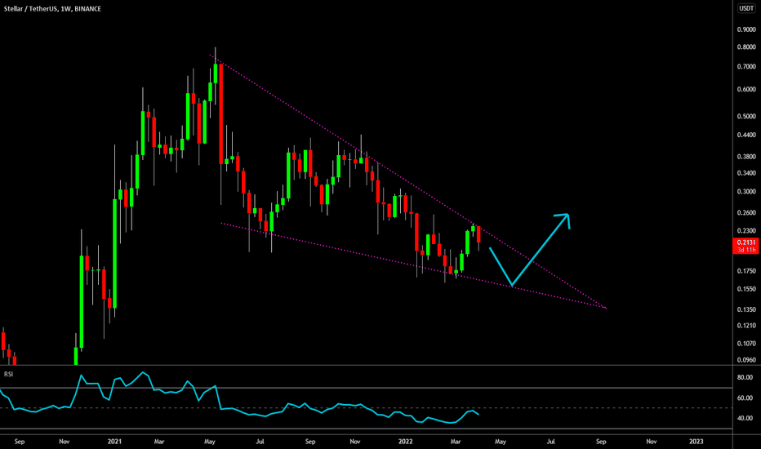
Task: Click the 40.00 RSI scale value
Action: pyautogui.click(x=745, y=419)
